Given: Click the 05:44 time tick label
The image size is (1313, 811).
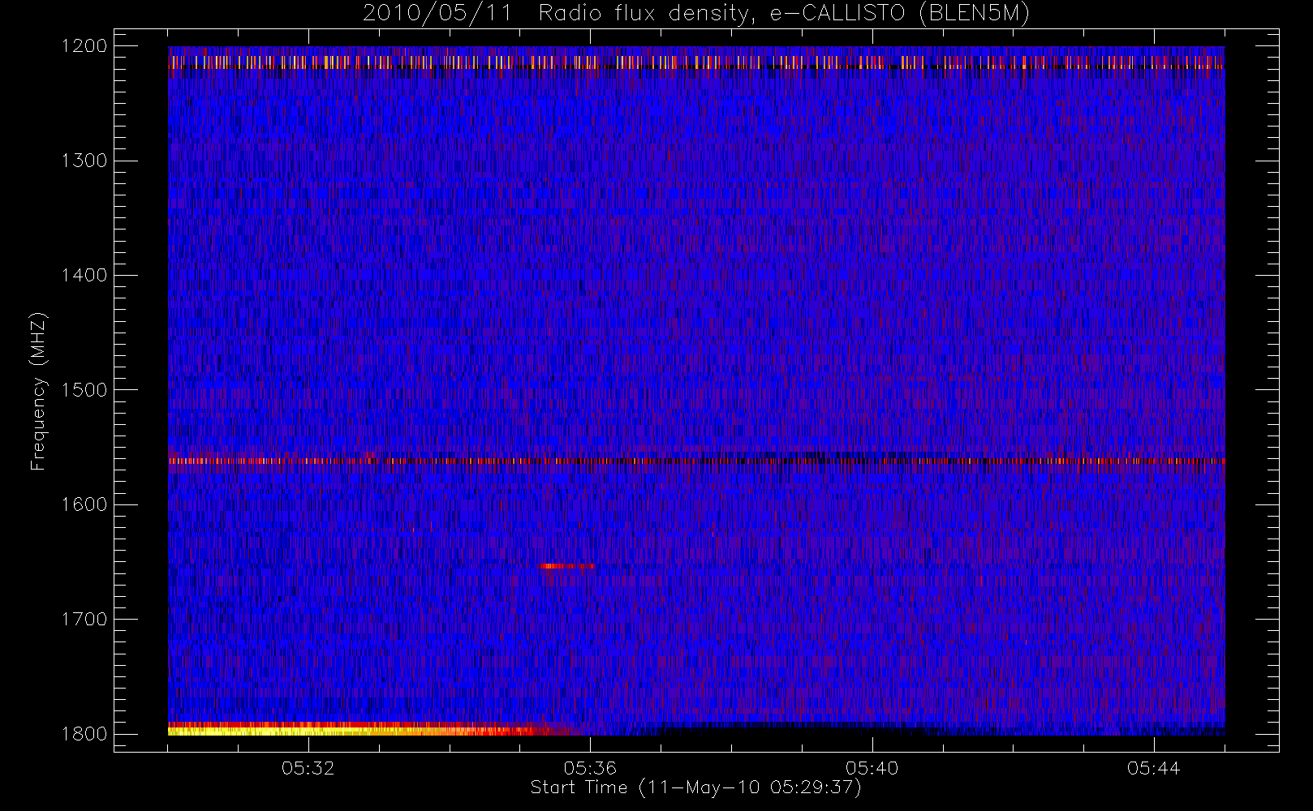Looking at the screenshot, I should 1154,768.
